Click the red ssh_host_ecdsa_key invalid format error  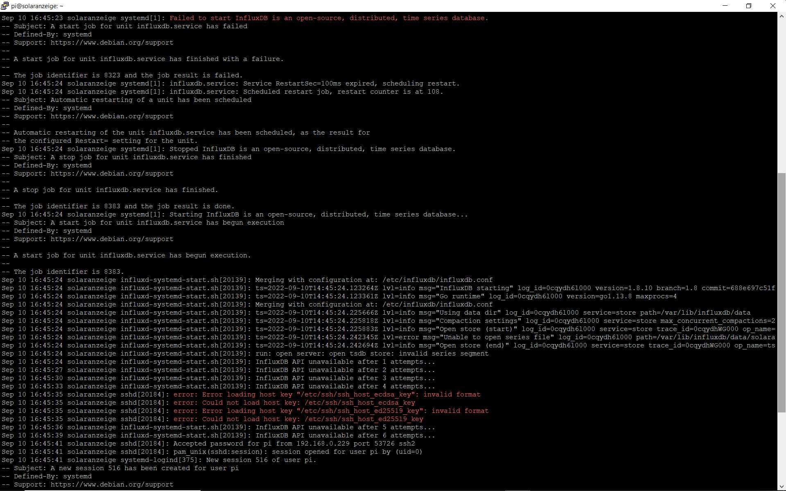(326, 394)
